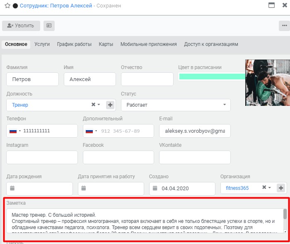Screen dimensions: 290x244
Task: Close the employee card with the X
Action: (285, 5)
